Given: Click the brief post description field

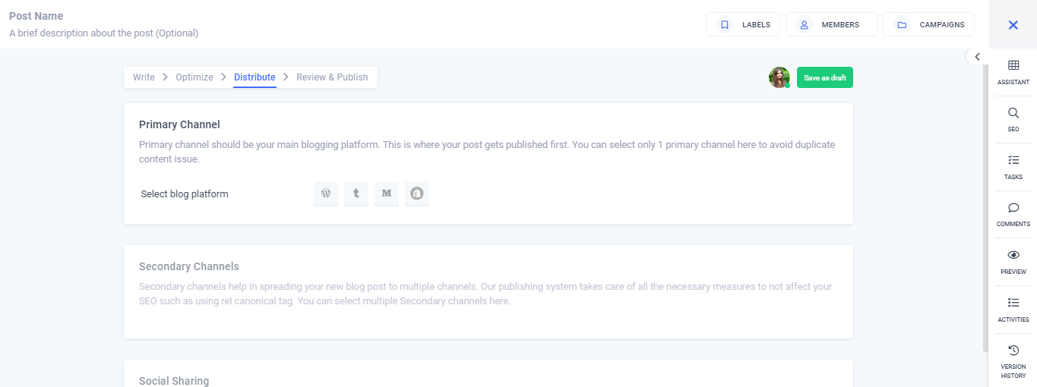Looking at the screenshot, I should pos(104,33).
